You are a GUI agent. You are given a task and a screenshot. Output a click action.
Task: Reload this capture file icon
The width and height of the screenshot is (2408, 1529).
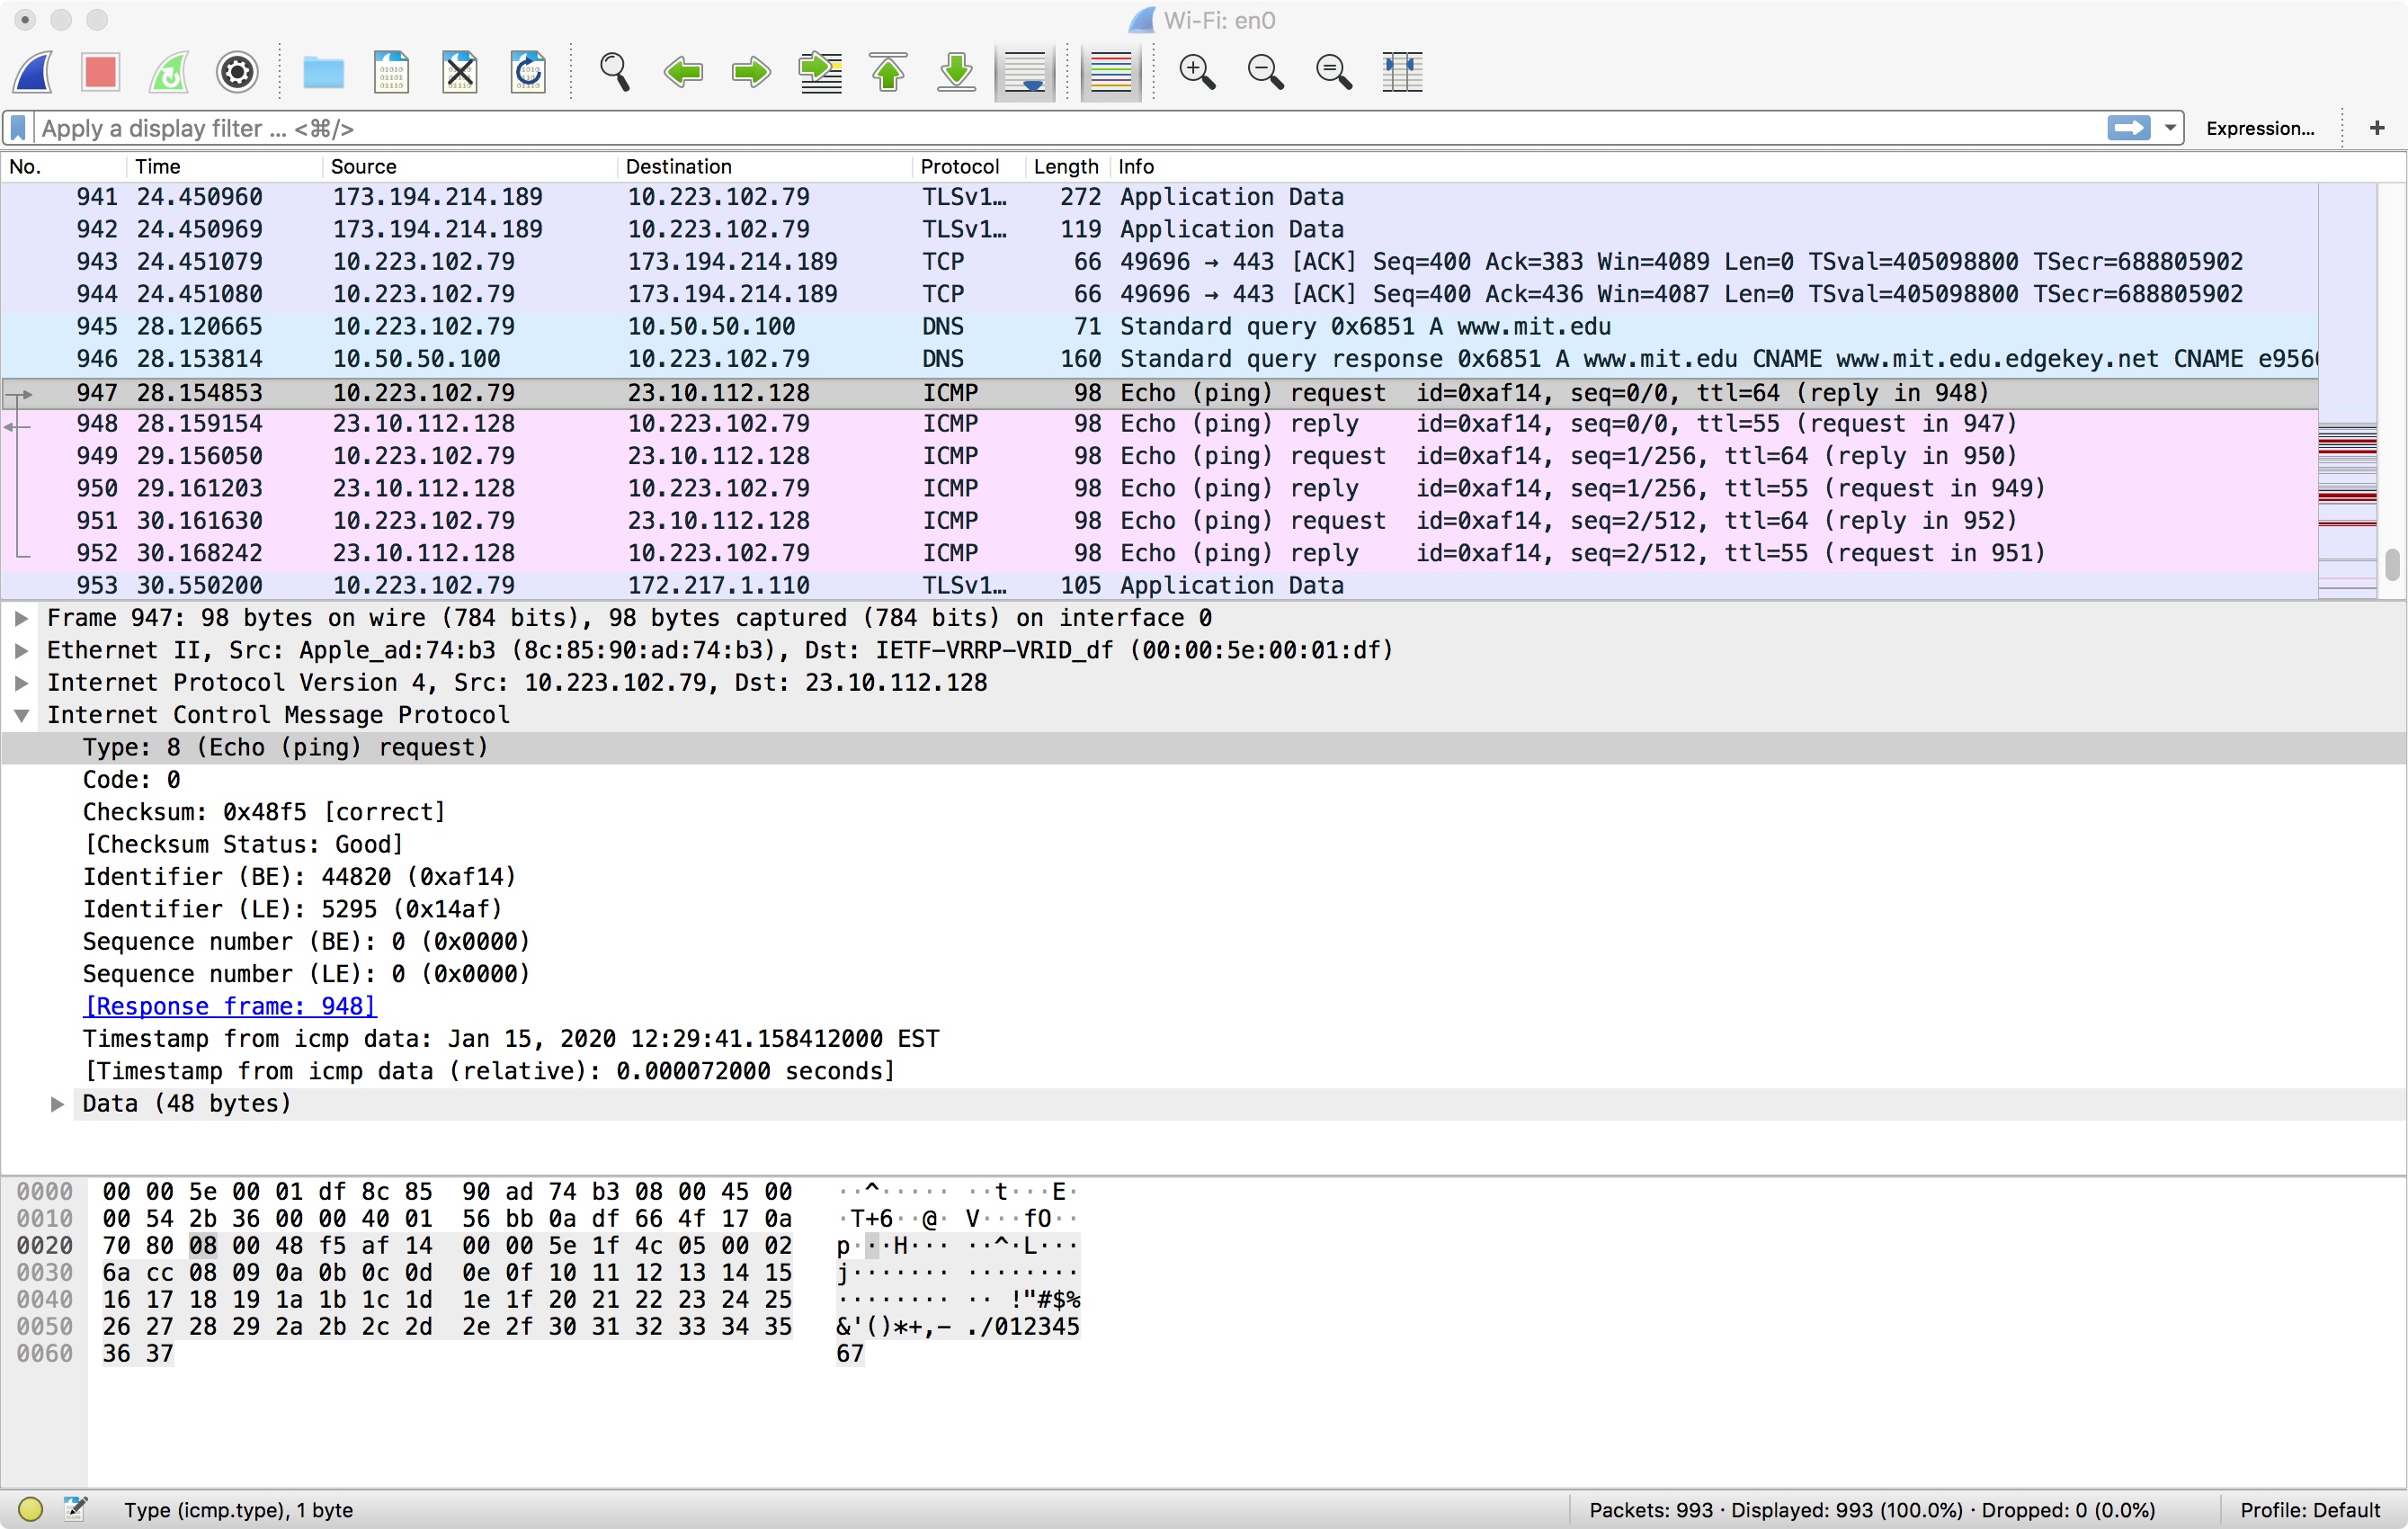[x=527, y=72]
